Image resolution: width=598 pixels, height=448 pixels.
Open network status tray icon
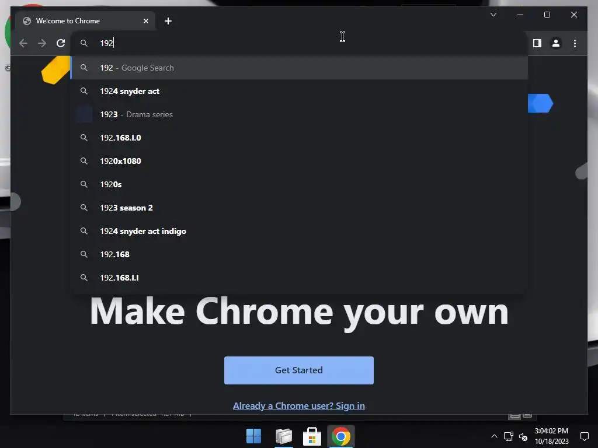(509, 436)
